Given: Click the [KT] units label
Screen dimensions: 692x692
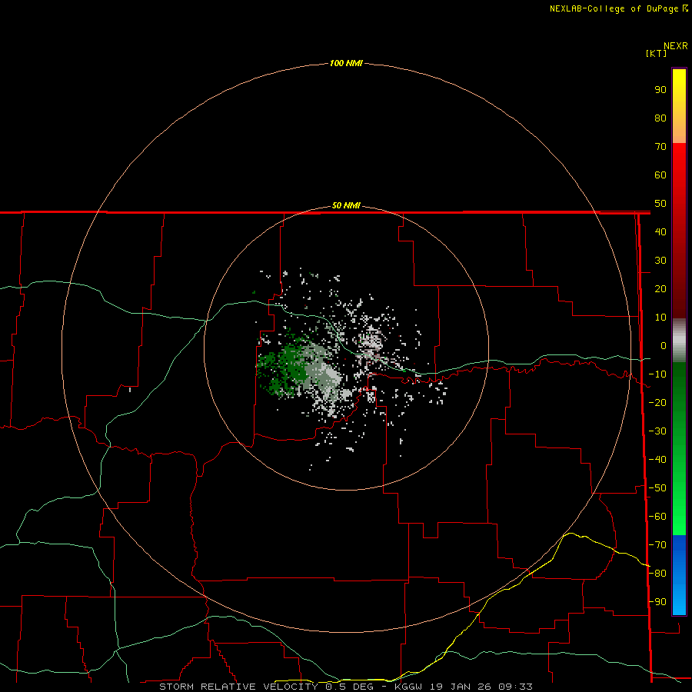Looking at the screenshot, I should pyautogui.click(x=657, y=53).
